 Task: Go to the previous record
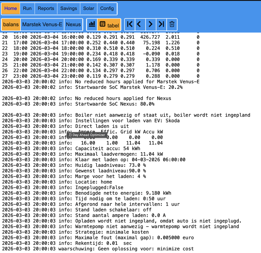point(140,24)
